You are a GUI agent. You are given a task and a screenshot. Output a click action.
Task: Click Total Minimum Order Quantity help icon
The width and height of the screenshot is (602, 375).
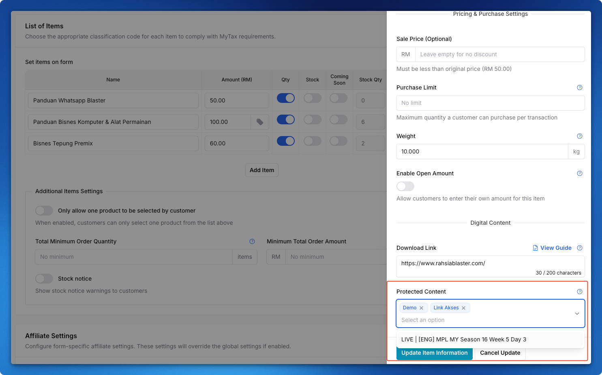point(252,241)
